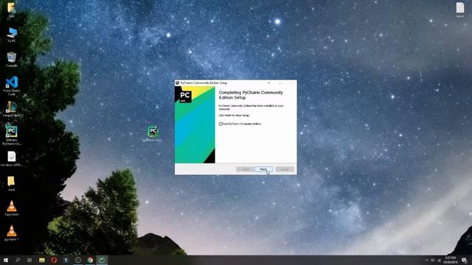The width and height of the screenshot is (472, 265).
Task: Click the Finish button in setup dialog
Action: [x=263, y=169]
